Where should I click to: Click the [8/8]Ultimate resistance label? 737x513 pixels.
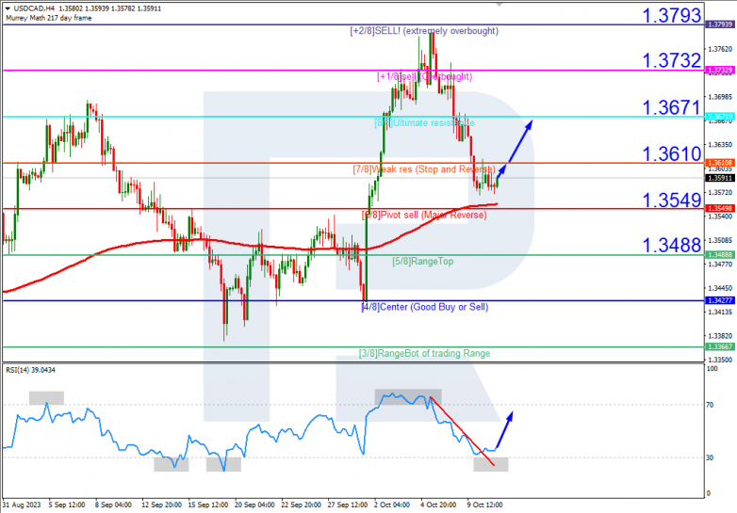[x=424, y=123]
